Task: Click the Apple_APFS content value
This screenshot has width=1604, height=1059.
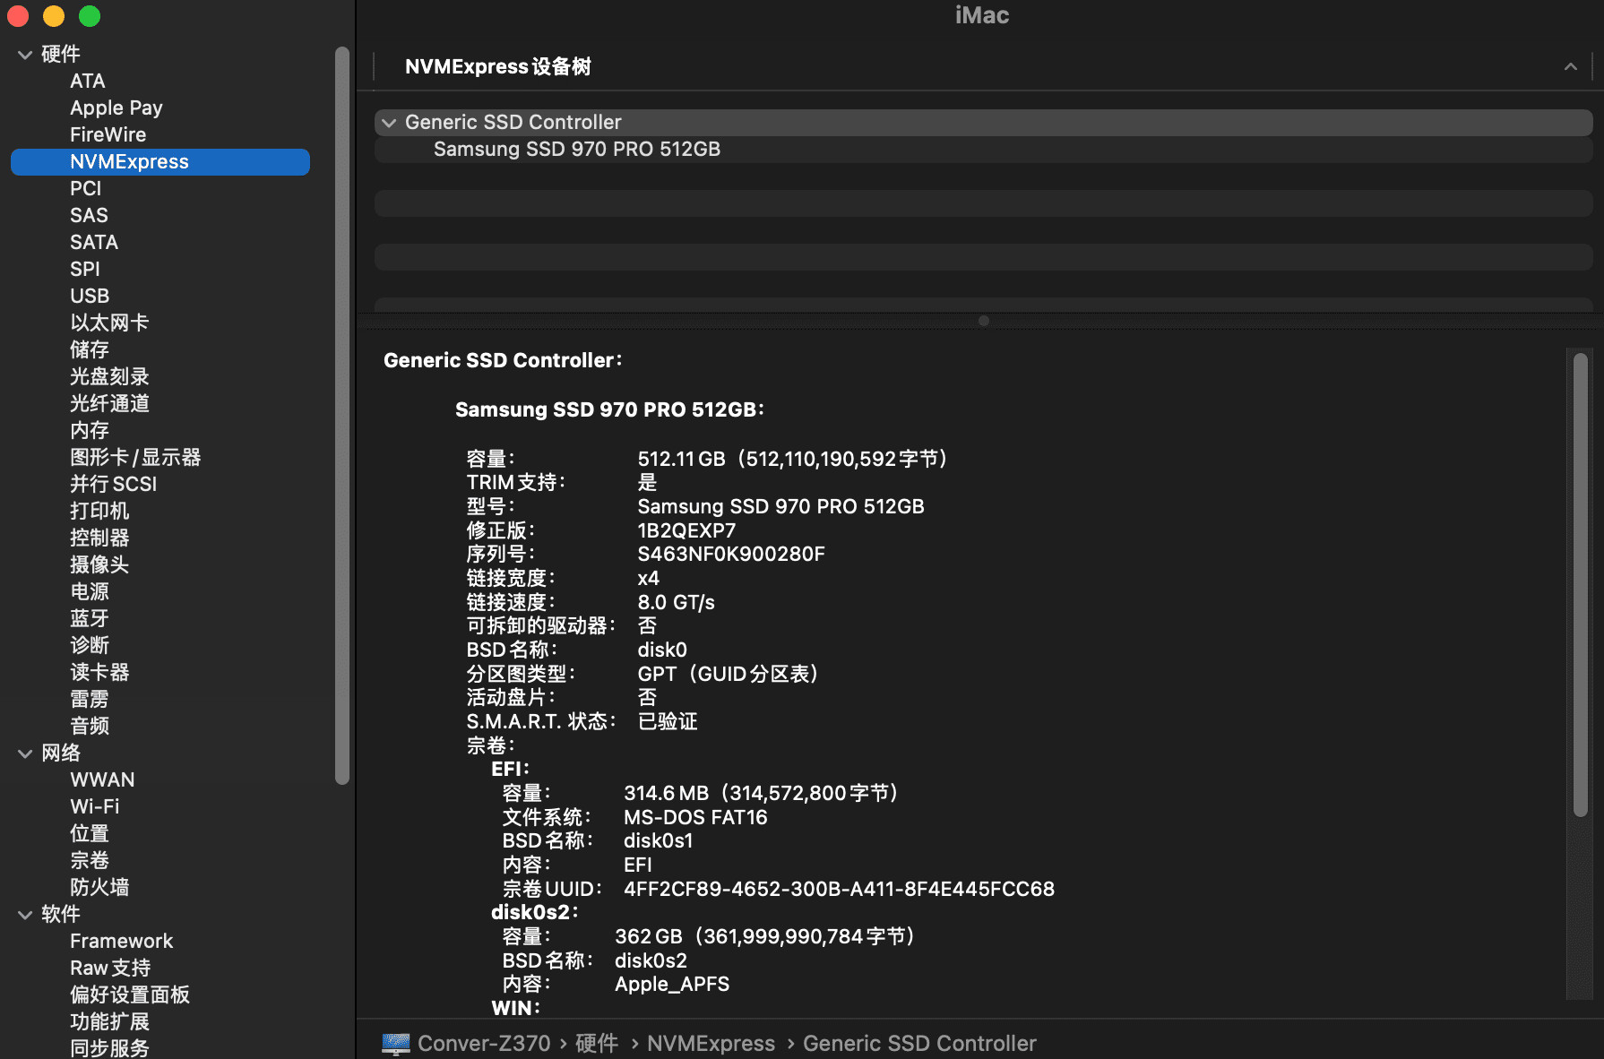Action: pos(672,985)
